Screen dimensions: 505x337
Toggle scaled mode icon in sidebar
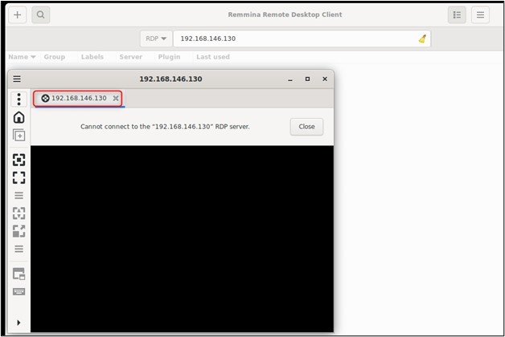[19, 231]
